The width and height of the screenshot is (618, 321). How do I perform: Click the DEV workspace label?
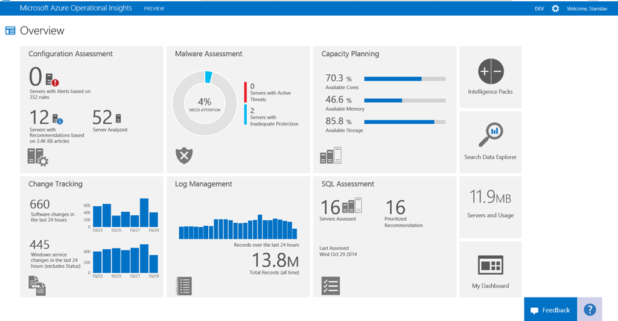(x=540, y=8)
